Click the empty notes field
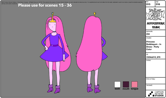Viewport: 166px width, 98px height. [x=155, y=68]
